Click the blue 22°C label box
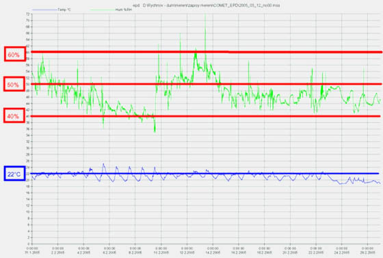383x258 pixels. pos(14,173)
